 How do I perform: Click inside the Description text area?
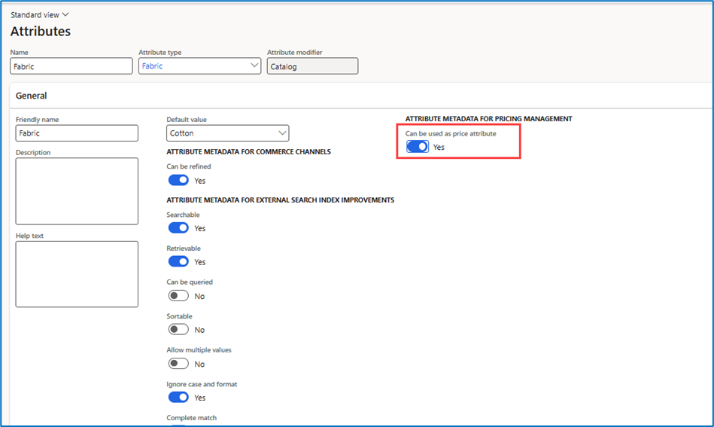(77, 191)
